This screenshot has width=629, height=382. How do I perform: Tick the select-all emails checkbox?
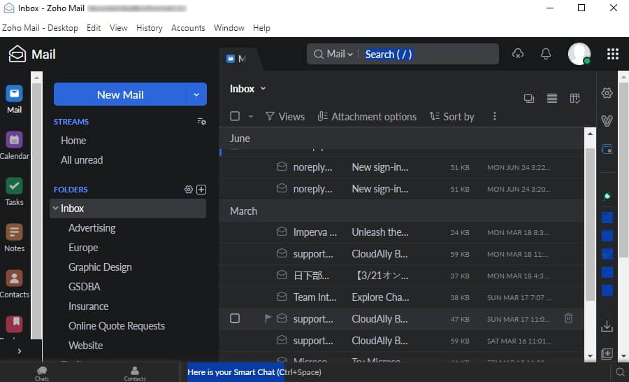[x=235, y=116]
